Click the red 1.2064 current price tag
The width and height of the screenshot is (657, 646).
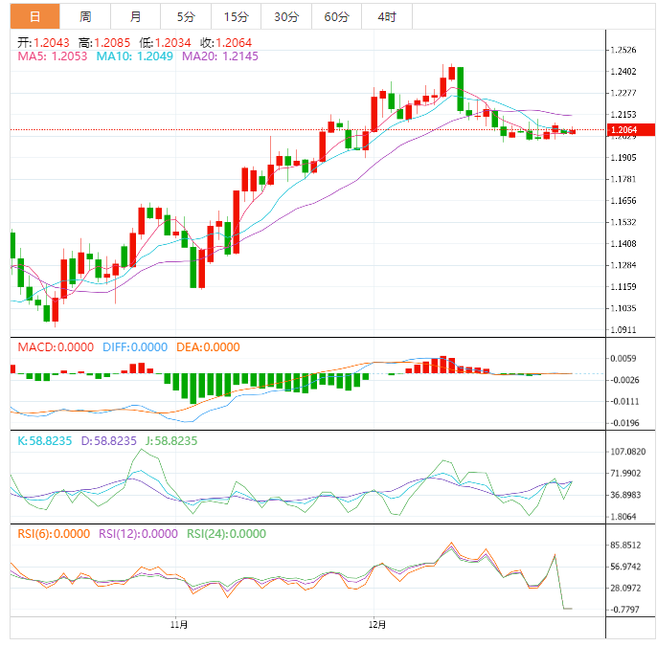tap(630, 130)
